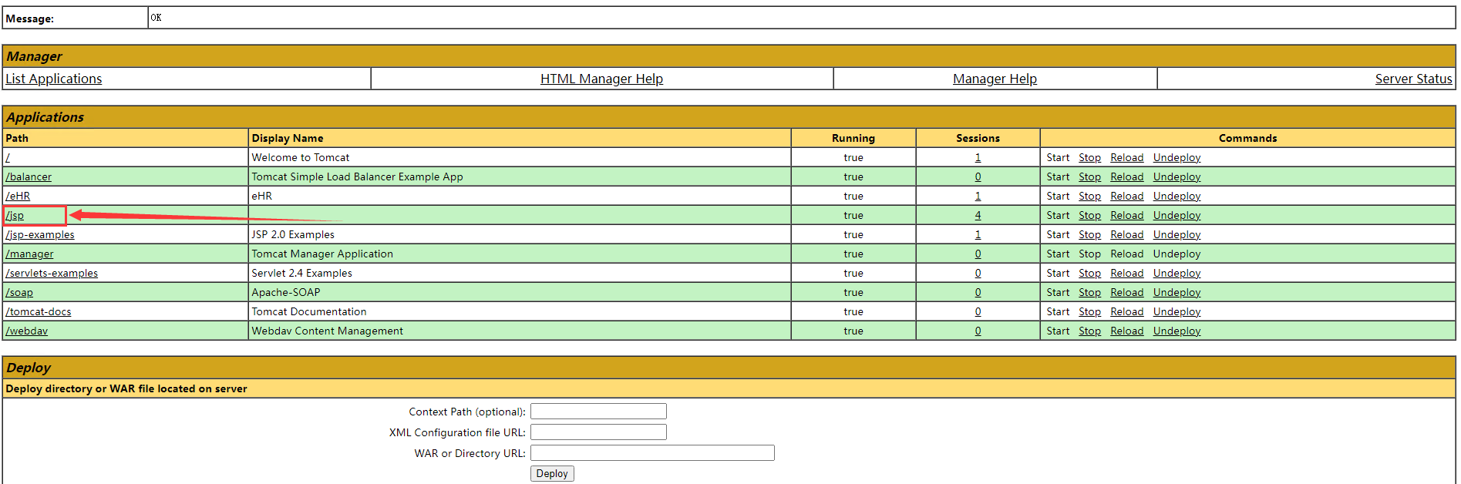The image size is (1461, 484).
Task: Open the /eHR application path
Action: (19, 197)
